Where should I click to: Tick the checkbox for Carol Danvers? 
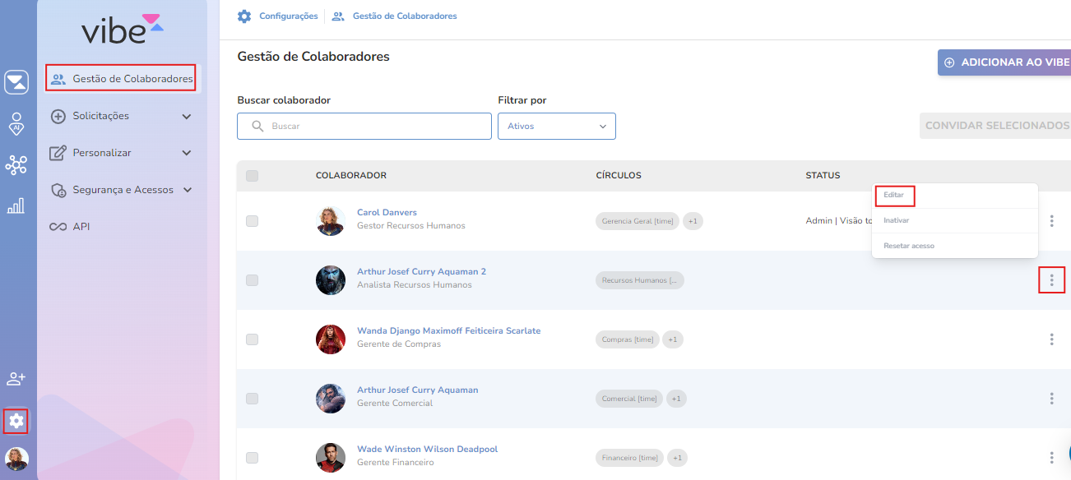coord(252,221)
